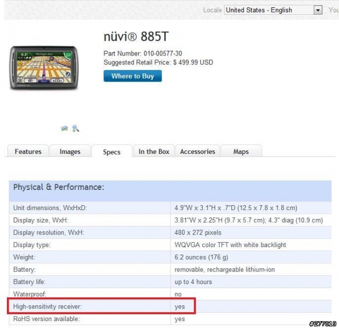Click the RoHS version available yes value
The image size is (339, 328).
[180, 319]
